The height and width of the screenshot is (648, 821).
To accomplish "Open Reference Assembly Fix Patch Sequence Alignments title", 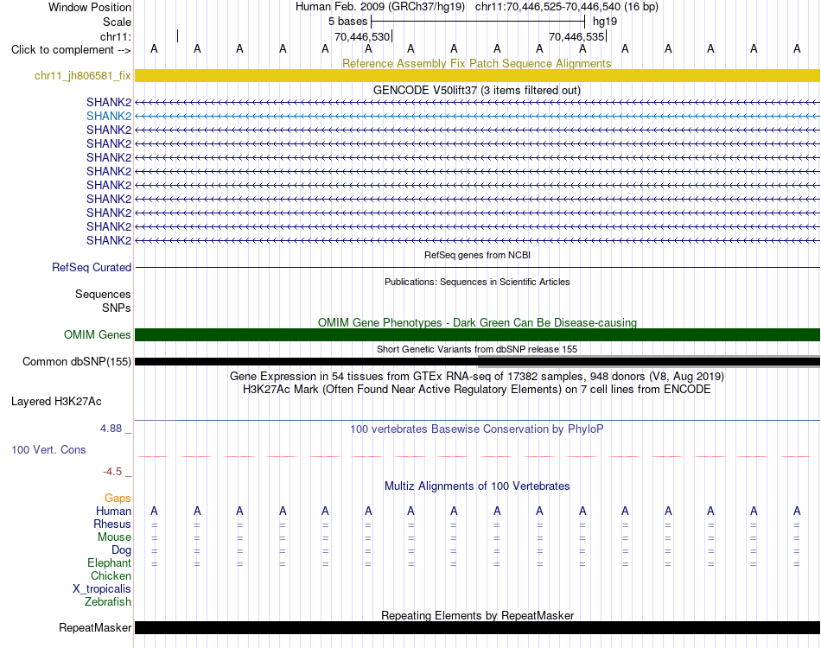I will pos(476,63).
